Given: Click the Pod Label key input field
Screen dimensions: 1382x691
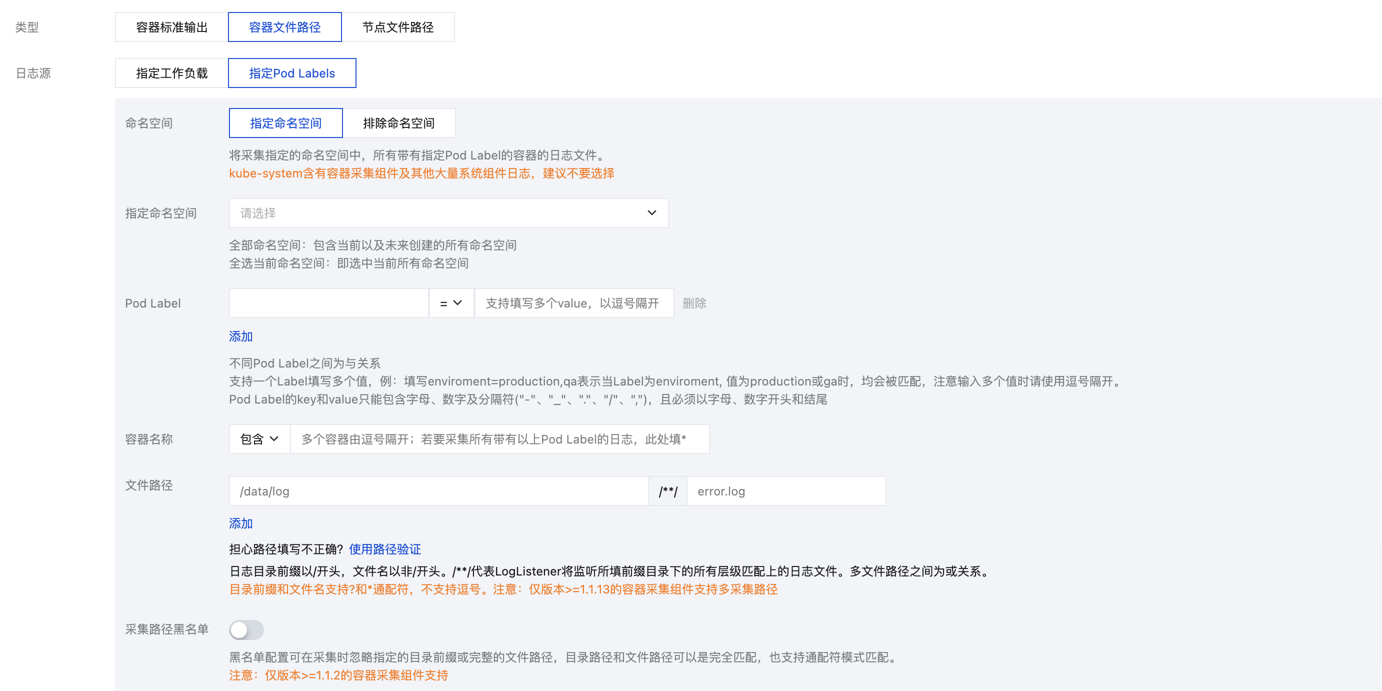Looking at the screenshot, I should 328,303.
